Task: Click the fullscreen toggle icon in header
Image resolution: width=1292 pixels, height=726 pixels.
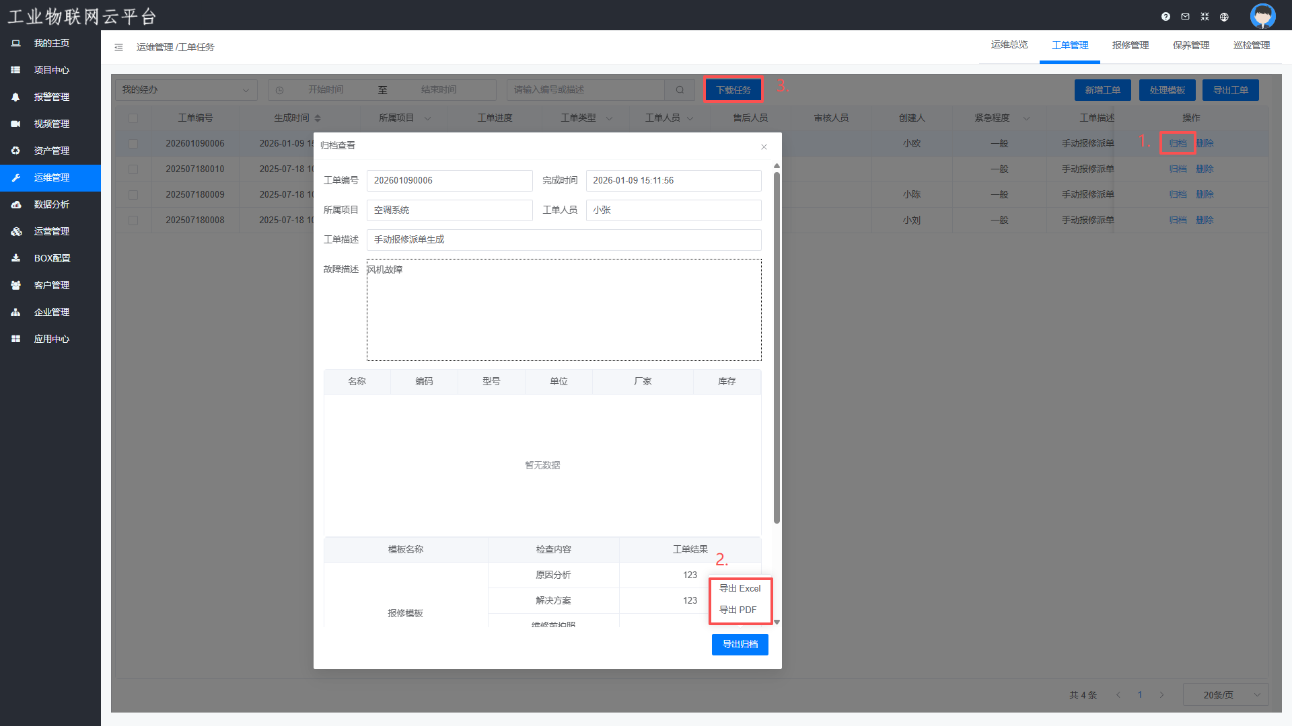Action: (x=1205, y=17)
